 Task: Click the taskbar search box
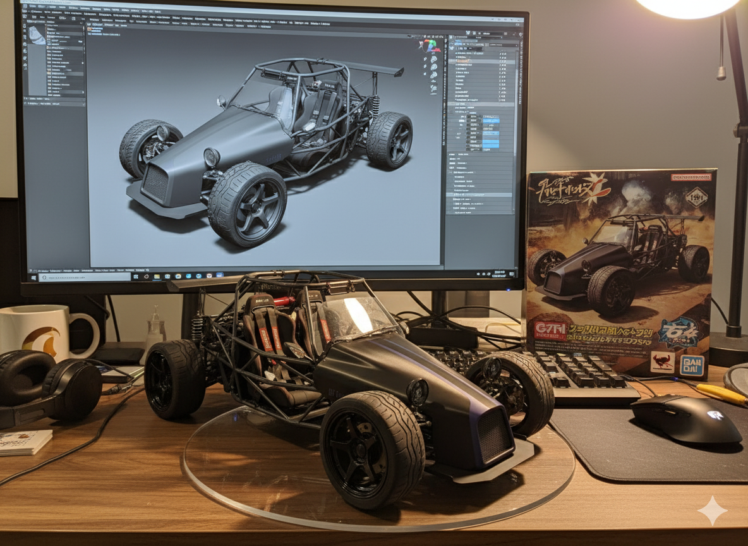click(x=85, y=277)
